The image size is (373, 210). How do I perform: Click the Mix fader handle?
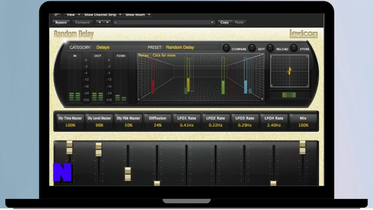point(302,147)
